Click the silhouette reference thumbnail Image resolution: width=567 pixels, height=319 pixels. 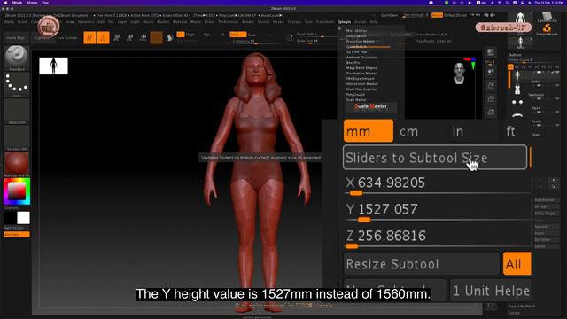click(x=53, y=66)
